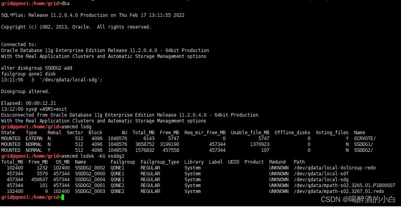Click the 'asmcmd lsdg' command
401x207 pixels.
[77, 127]
